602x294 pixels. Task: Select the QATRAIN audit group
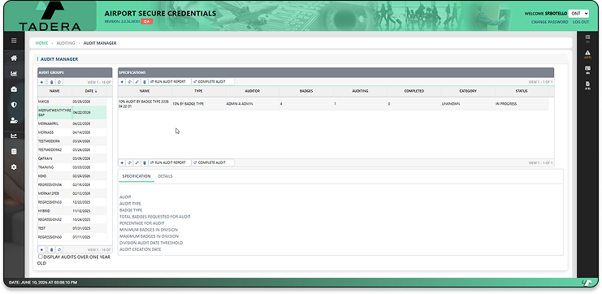coord(71,158)
